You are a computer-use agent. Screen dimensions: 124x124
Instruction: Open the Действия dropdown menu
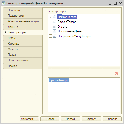click(29, 119)
